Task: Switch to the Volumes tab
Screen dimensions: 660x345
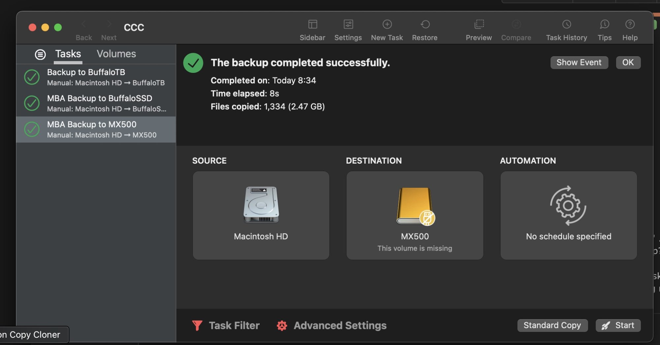Action: click(116, 54)
